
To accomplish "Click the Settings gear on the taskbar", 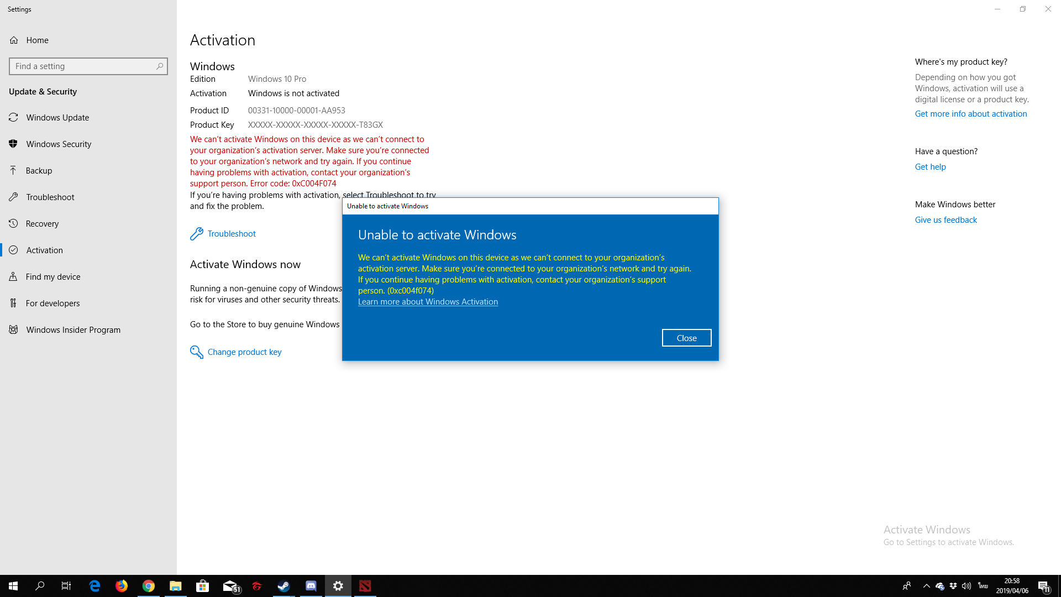I will click(338, 586).
